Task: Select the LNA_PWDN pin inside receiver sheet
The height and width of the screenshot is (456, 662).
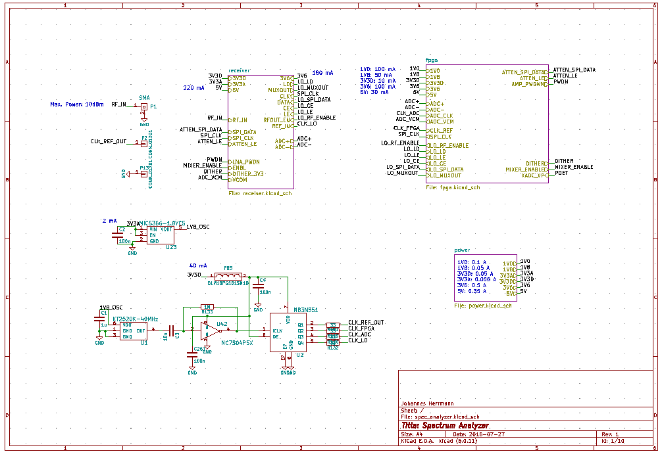Action: 246,162
